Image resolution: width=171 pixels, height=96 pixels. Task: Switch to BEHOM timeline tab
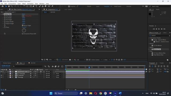pyautogui.click(x=33, y=63)
